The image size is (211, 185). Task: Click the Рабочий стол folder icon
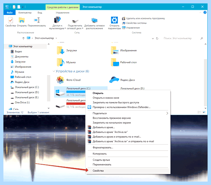115,62
